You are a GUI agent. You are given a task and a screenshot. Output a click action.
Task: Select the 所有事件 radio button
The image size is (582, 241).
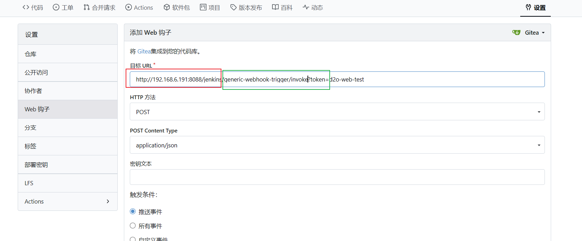(x=133, y=226)
